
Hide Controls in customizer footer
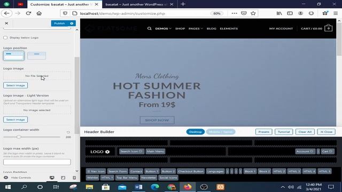[x=18, y=178]
